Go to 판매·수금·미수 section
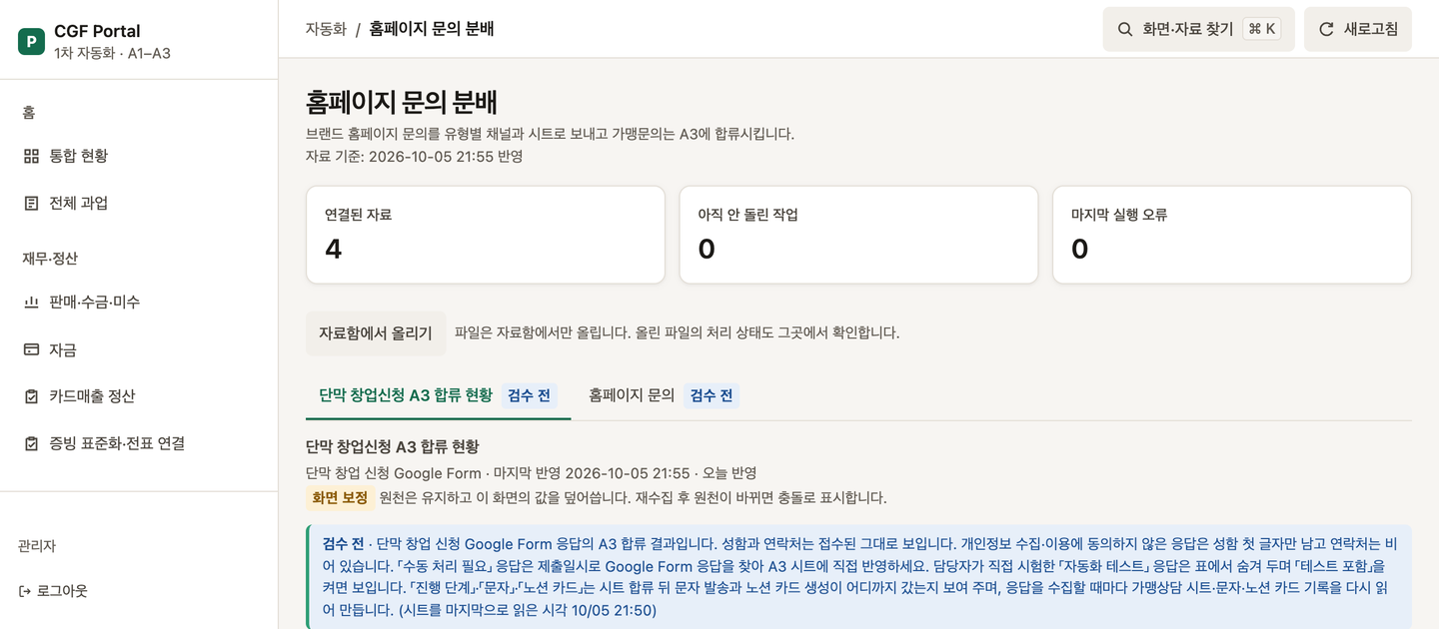 (139, 302)
